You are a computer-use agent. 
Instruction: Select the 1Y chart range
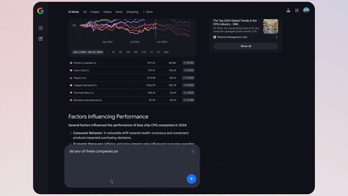152,52
